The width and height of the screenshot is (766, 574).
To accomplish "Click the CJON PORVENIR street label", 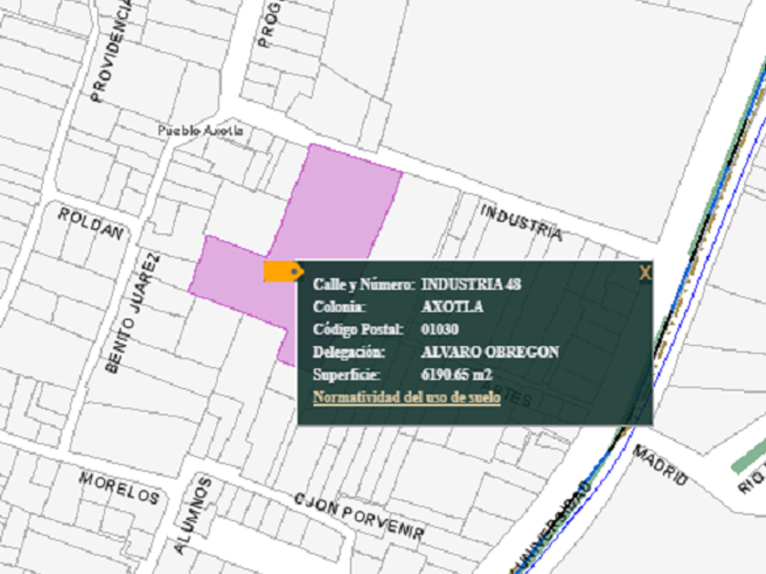I will 359,516.
